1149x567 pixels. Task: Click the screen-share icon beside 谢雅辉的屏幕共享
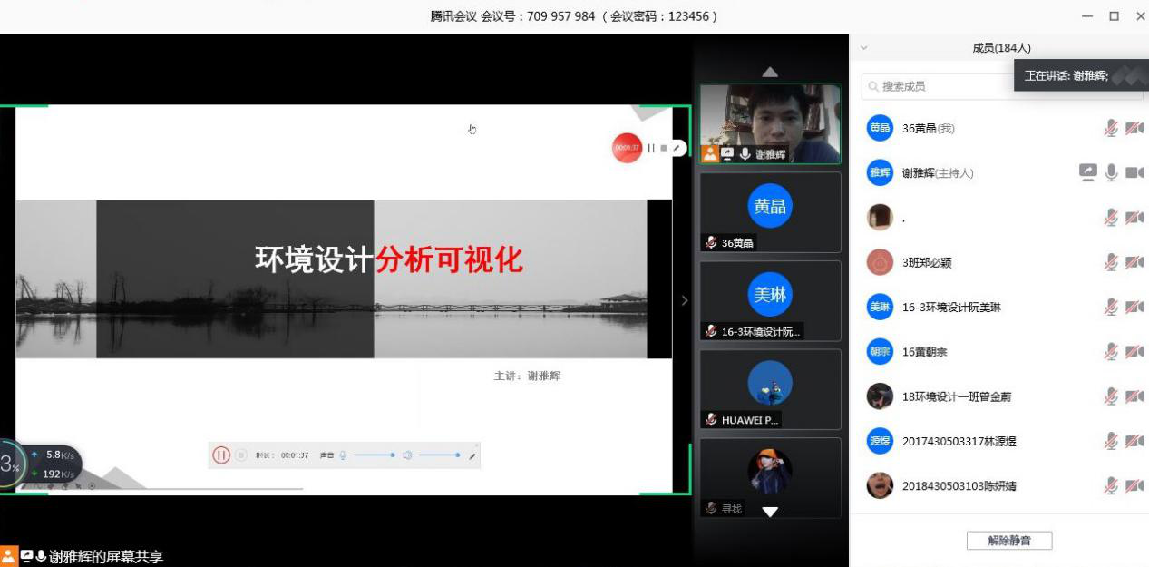coord(26,556)
